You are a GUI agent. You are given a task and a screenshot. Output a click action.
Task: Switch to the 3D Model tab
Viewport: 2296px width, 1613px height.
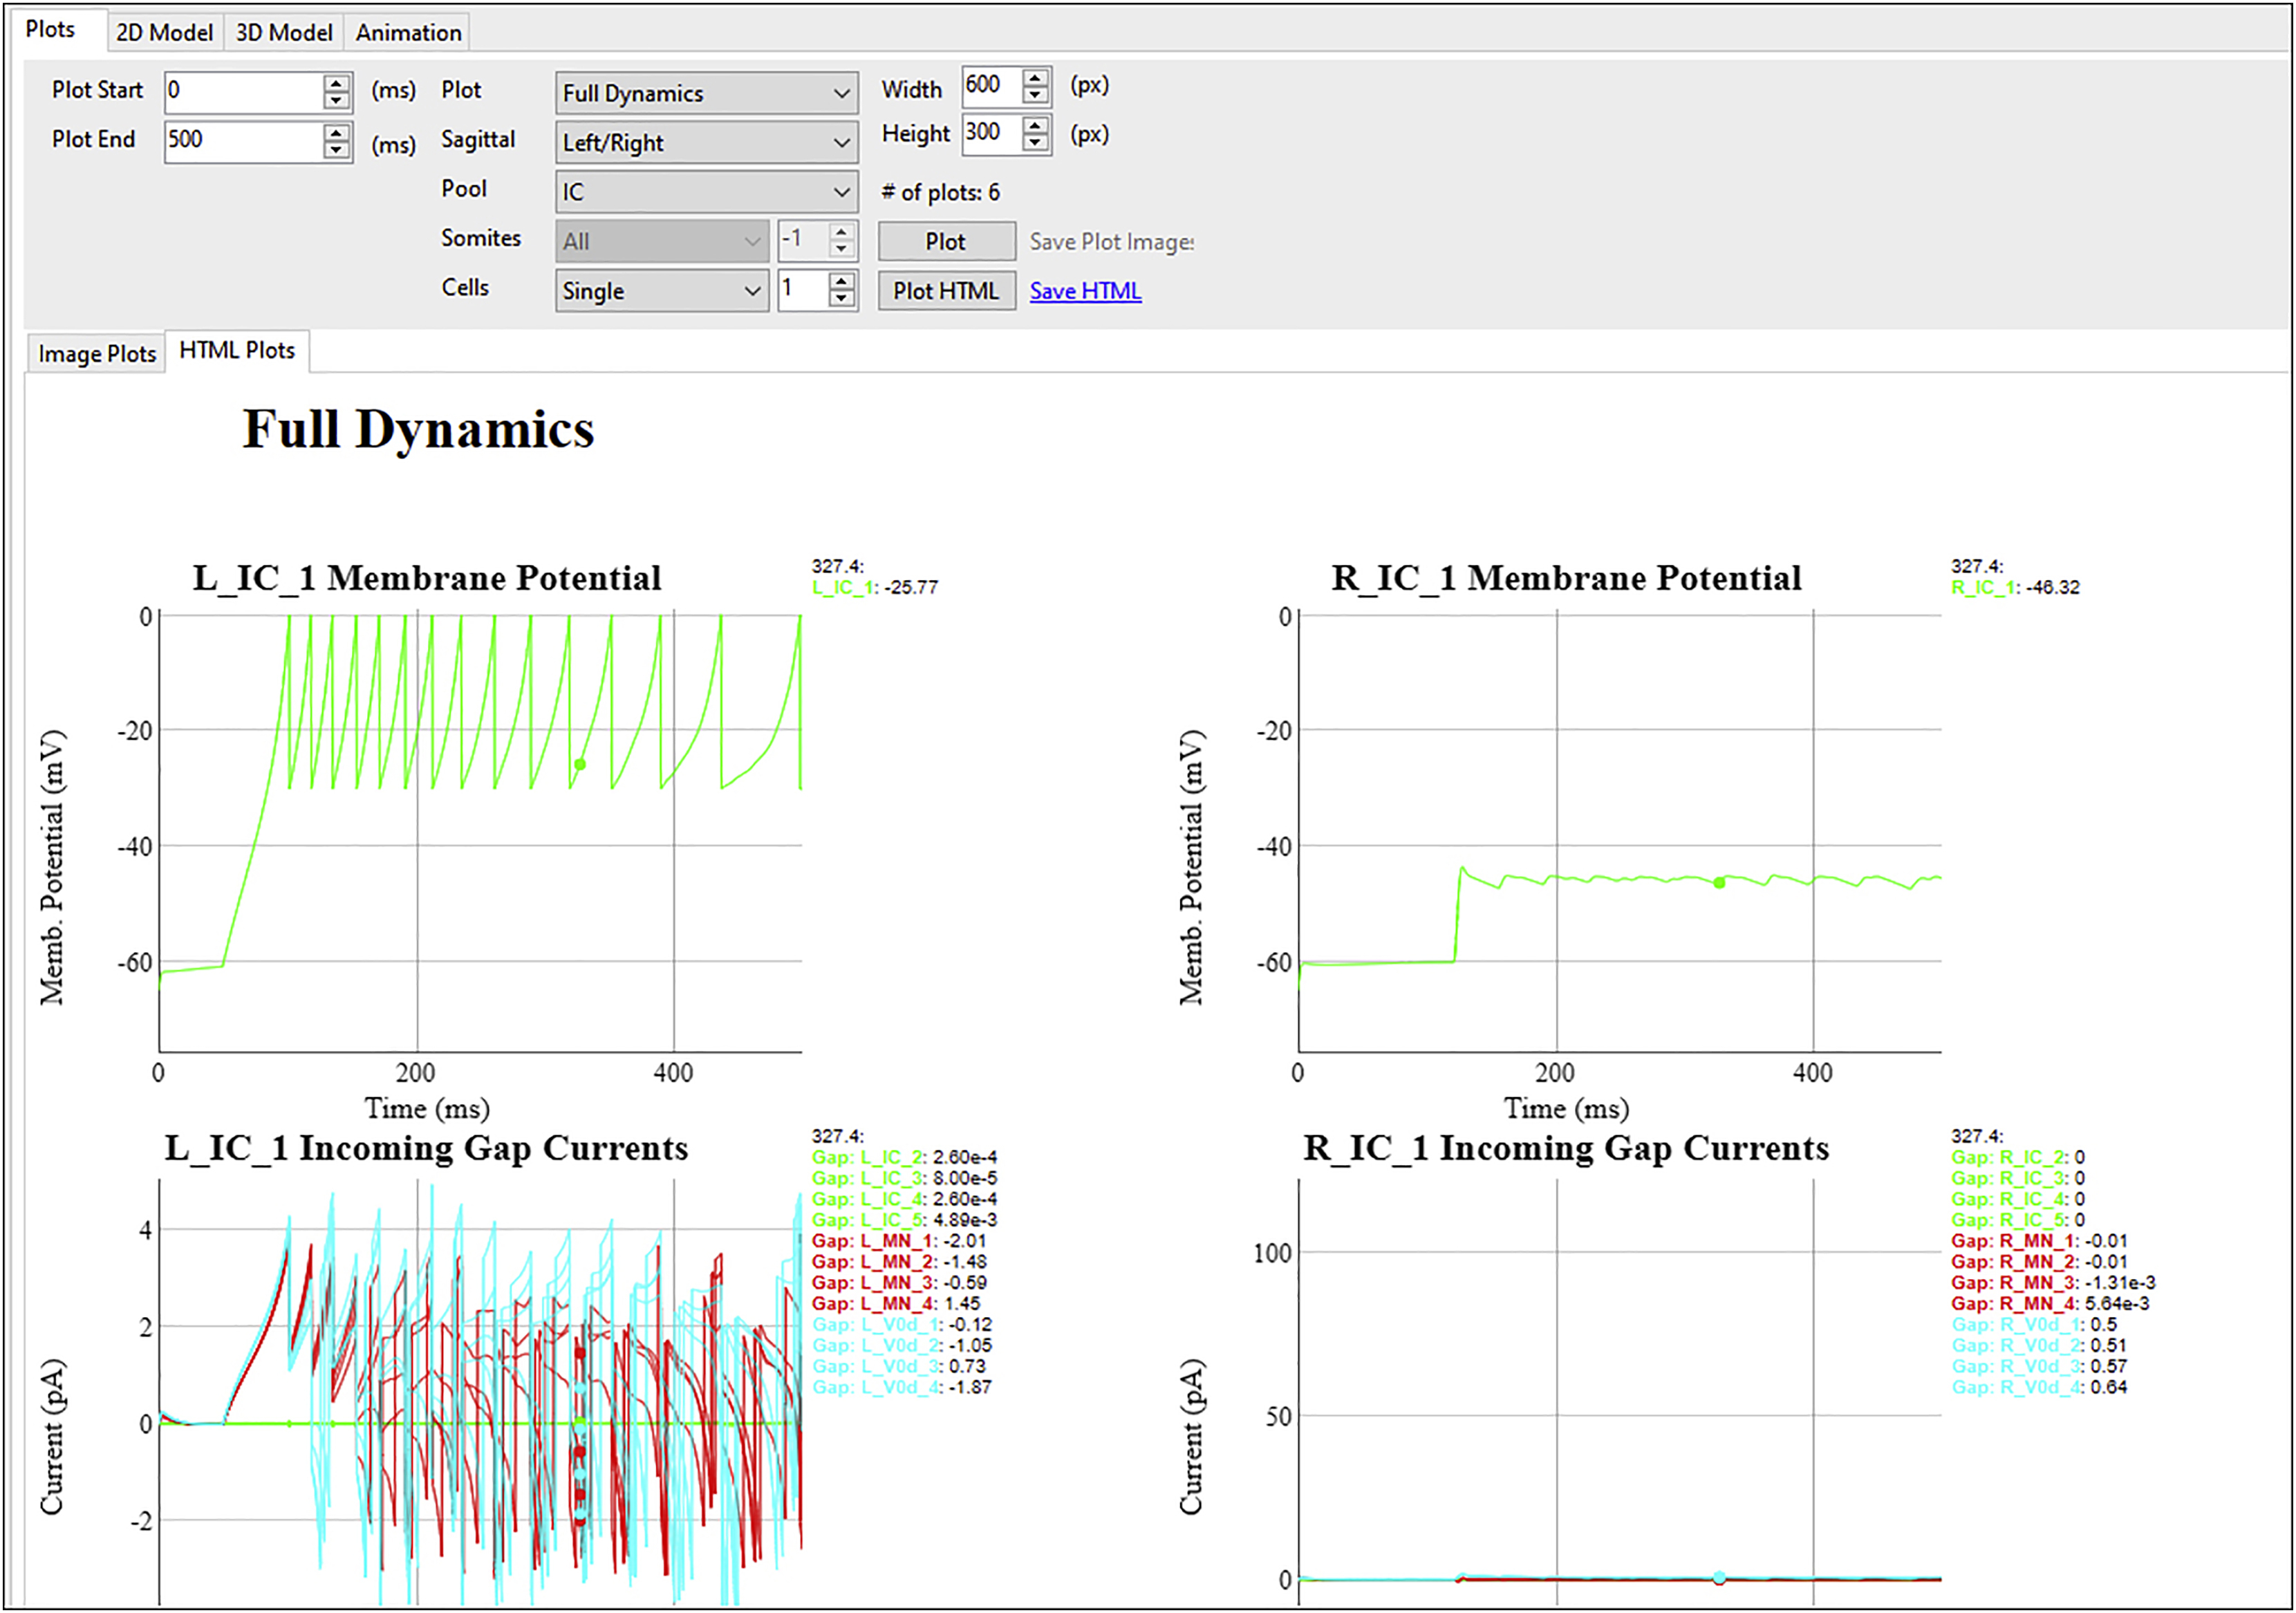point(284,33)
